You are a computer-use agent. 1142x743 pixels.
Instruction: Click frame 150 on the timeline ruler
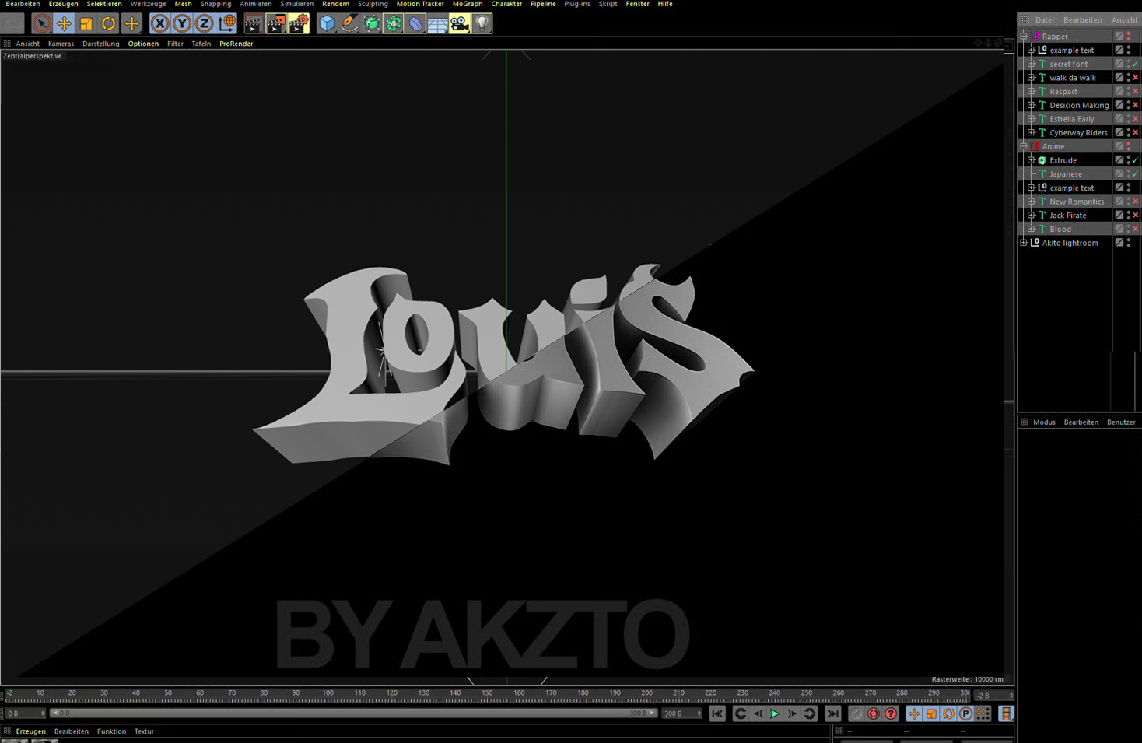[487, 694]
